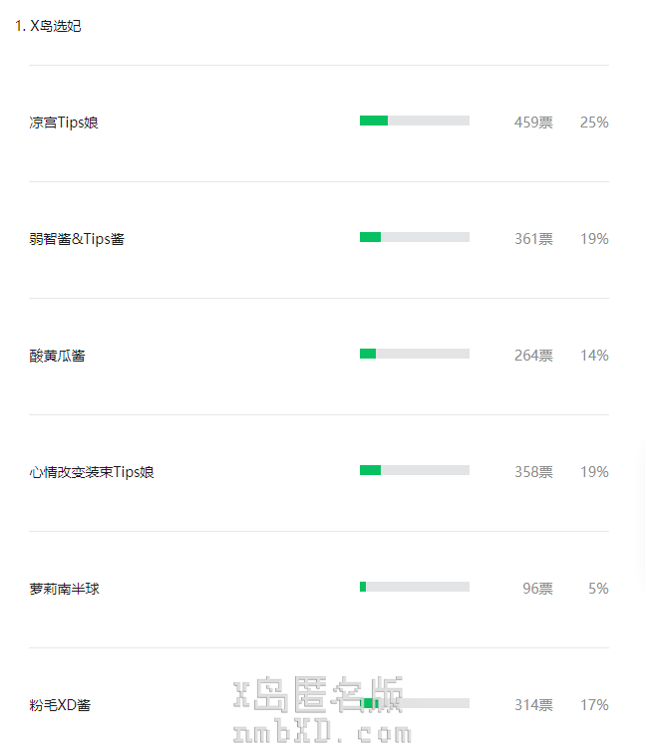
Task: Click the 凉宫Tips娘 progress bar
Action: click(x=414, y=121)
